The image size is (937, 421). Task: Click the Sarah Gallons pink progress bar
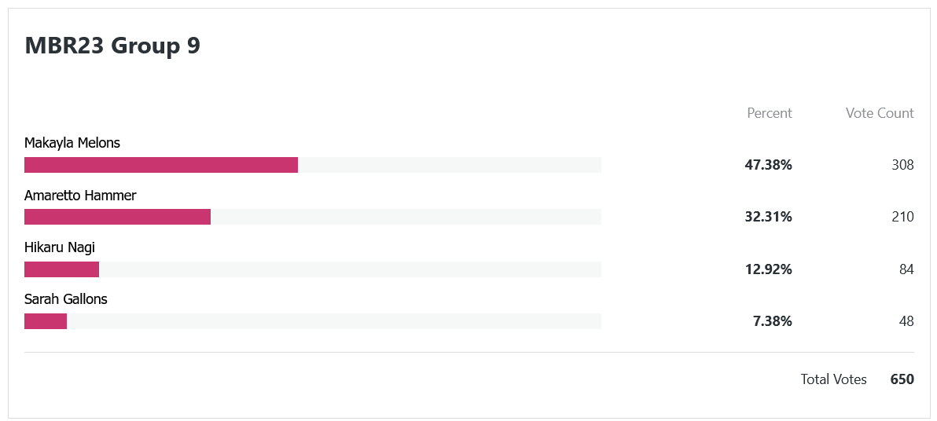(46, 321)
